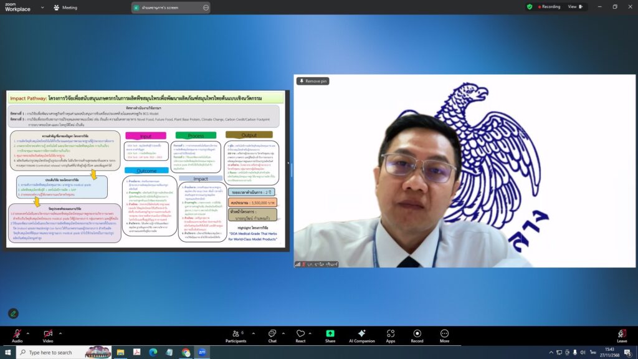Open the shared screen options ellipsis

[x=206, y=7]
